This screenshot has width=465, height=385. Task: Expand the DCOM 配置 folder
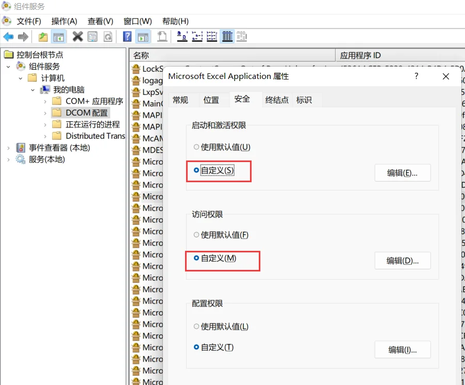tap(45, 113)
